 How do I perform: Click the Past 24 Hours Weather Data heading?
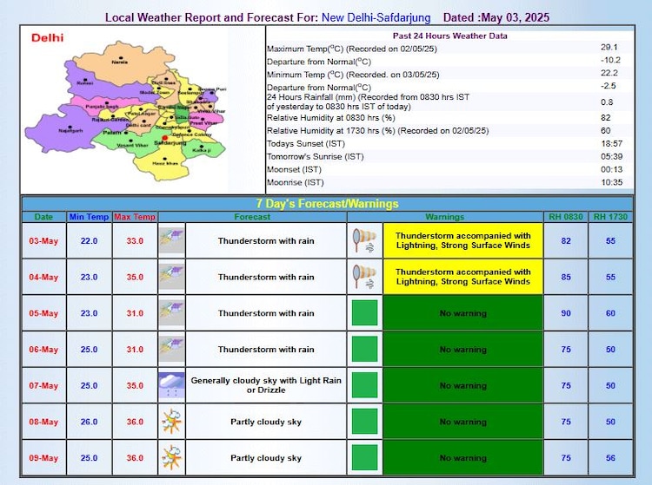click(449, 36)
